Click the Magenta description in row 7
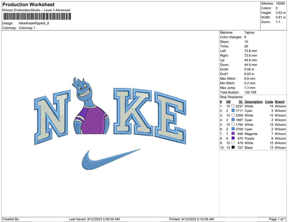The image size is (288, 222). pyautogui.click(x=251, y=134)
